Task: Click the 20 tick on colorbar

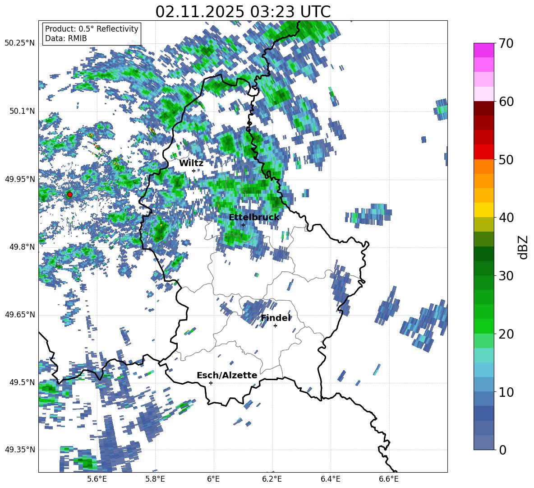Action: click(506, 334)
